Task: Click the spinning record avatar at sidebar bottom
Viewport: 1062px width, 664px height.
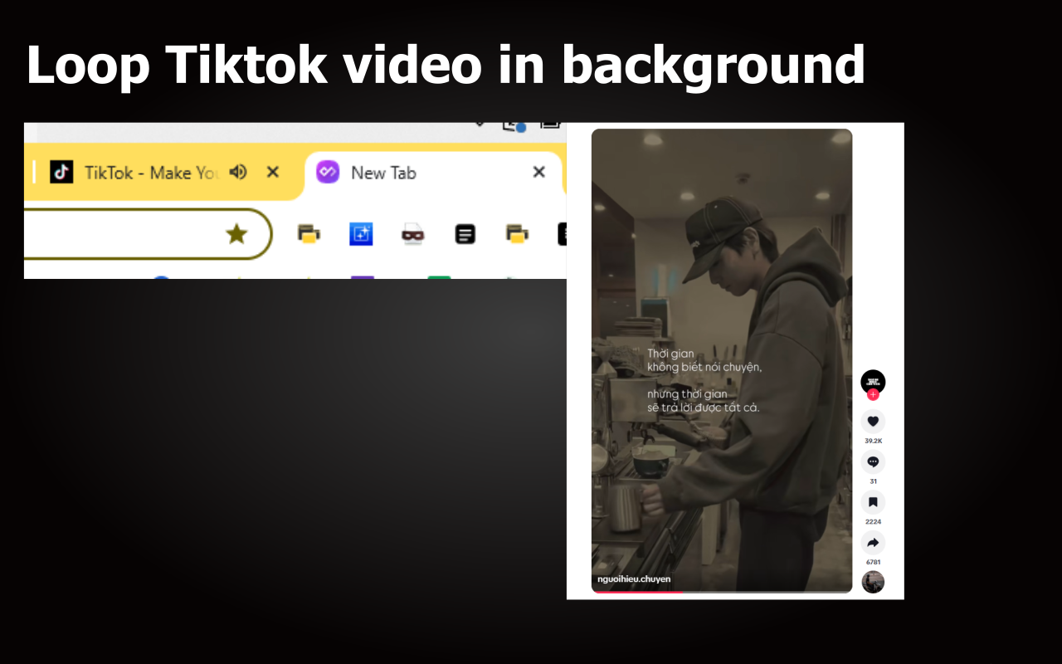Action: [x=873, y=582]
